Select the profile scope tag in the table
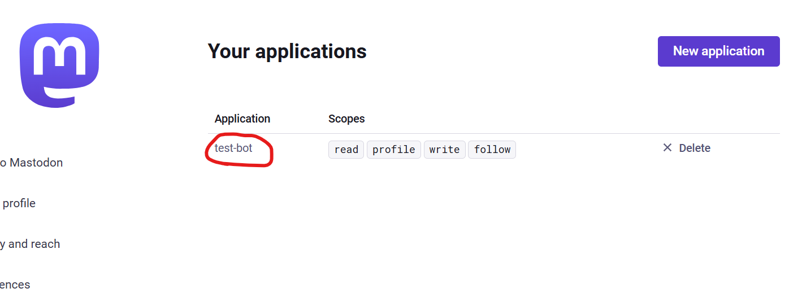Screen dimensions: 789x297 [394, 150]
